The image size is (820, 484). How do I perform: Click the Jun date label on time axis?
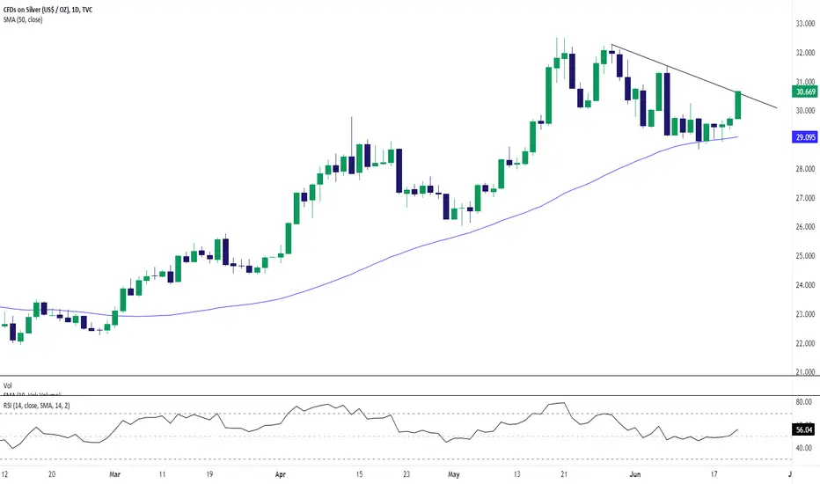coord(635,474)
